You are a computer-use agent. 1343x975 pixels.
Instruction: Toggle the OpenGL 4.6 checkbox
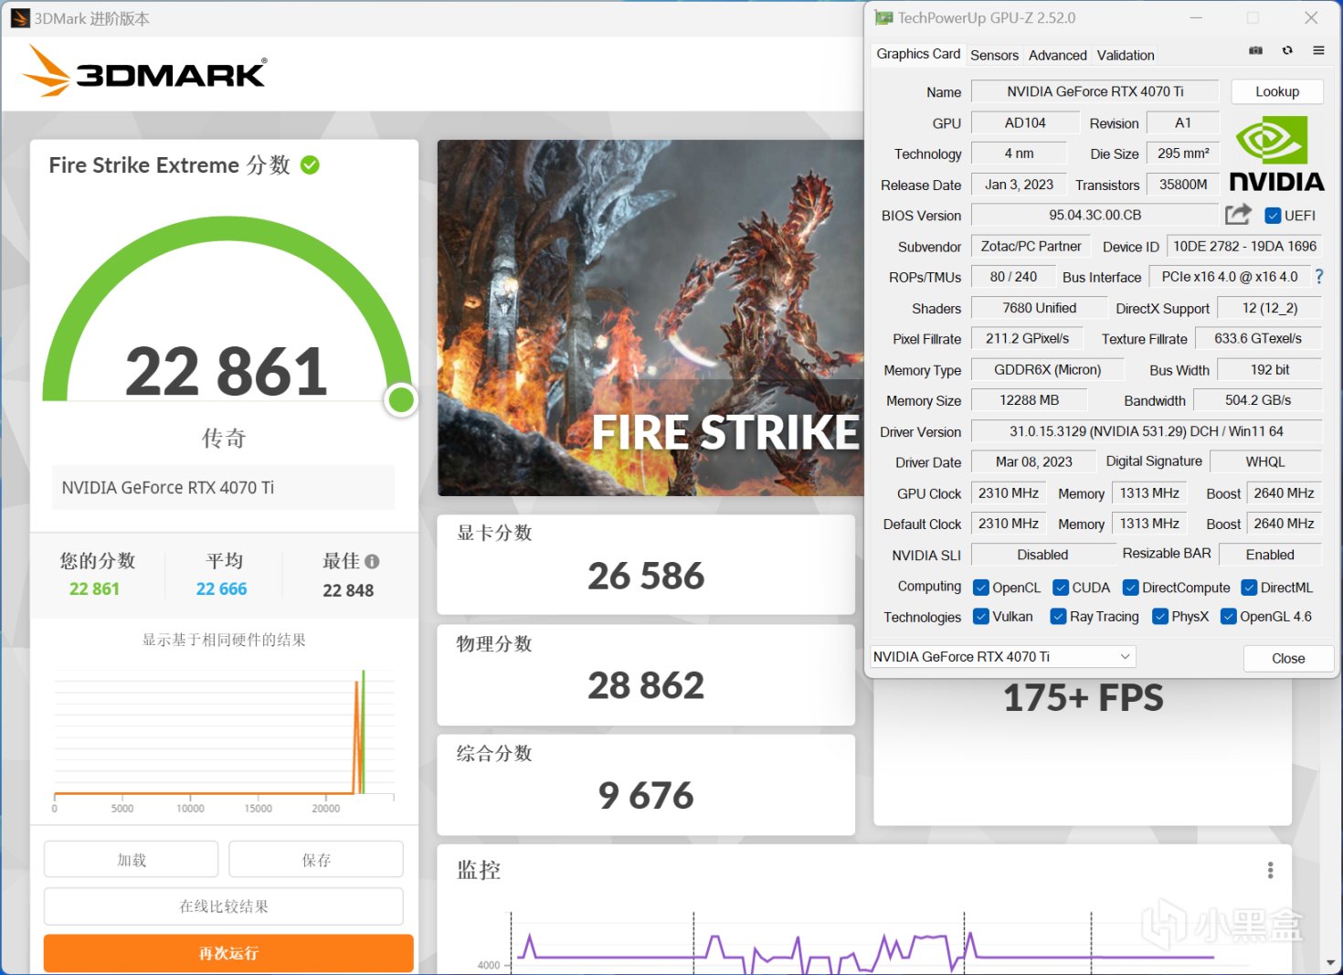[1229, 617]
